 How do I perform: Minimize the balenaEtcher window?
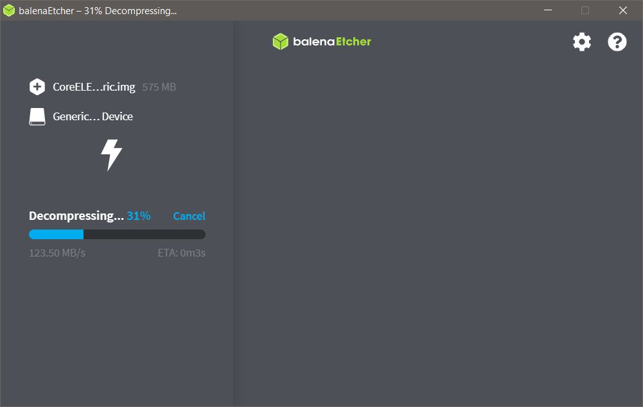548,10
